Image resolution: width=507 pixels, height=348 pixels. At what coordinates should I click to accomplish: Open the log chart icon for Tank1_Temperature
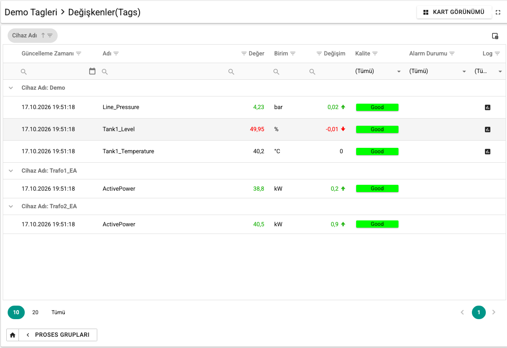point(488,151)
